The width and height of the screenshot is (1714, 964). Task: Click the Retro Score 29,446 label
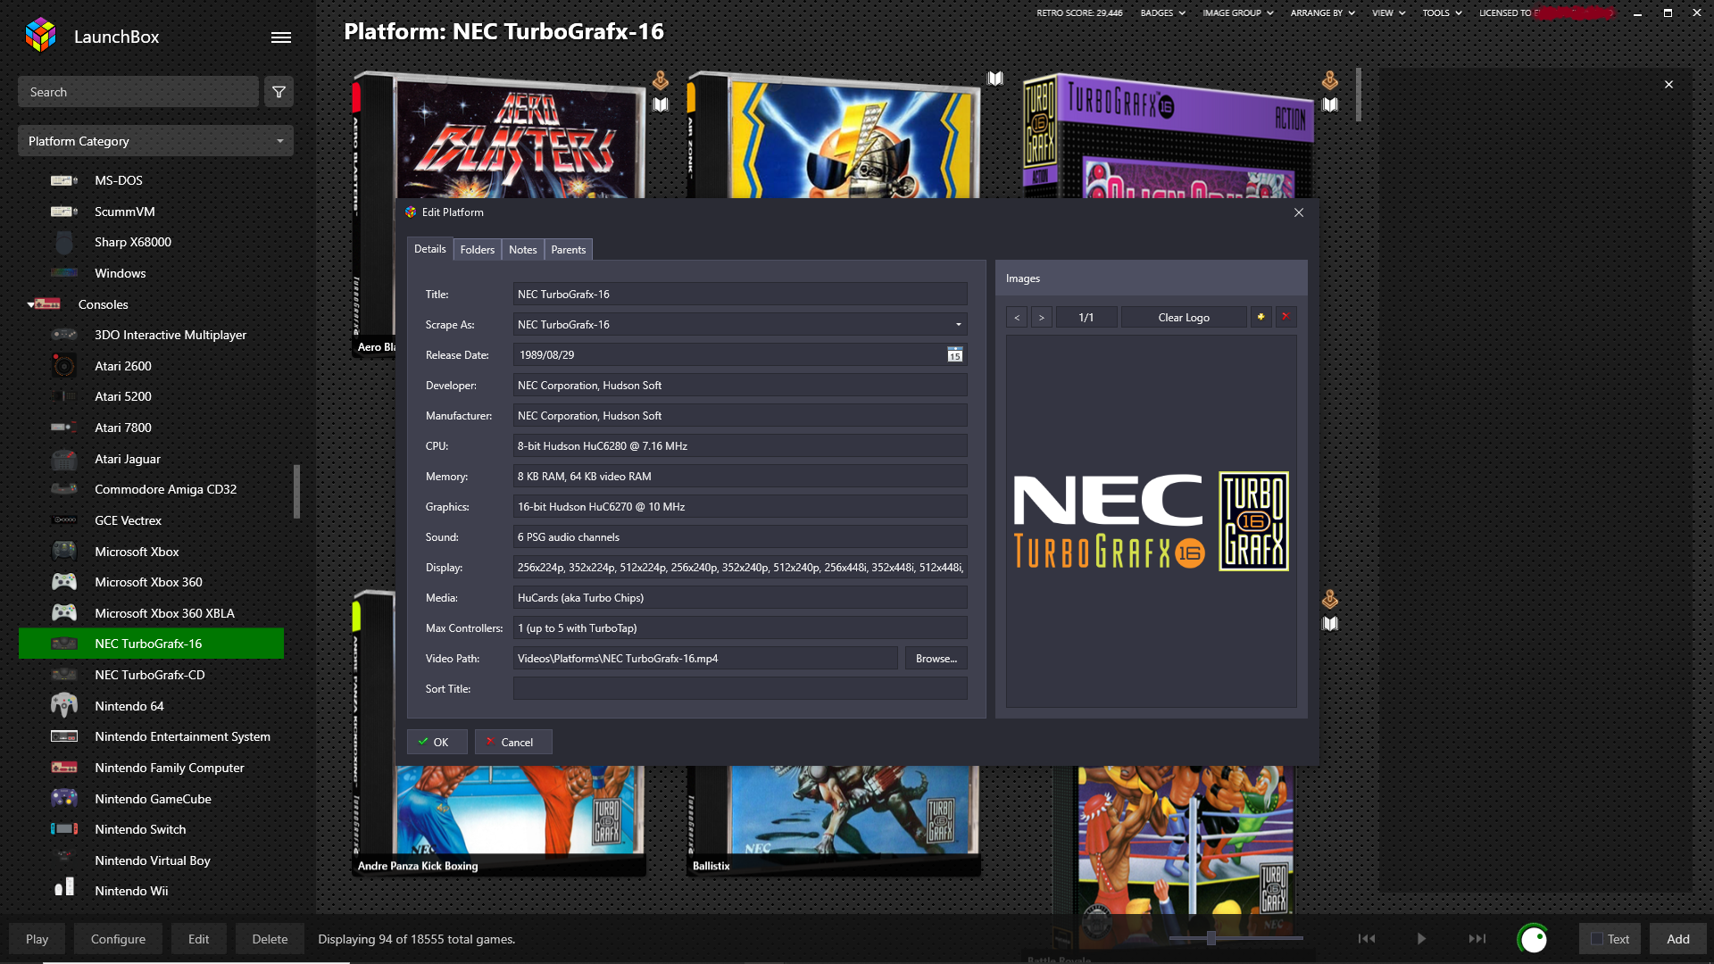pos(1078,12)
